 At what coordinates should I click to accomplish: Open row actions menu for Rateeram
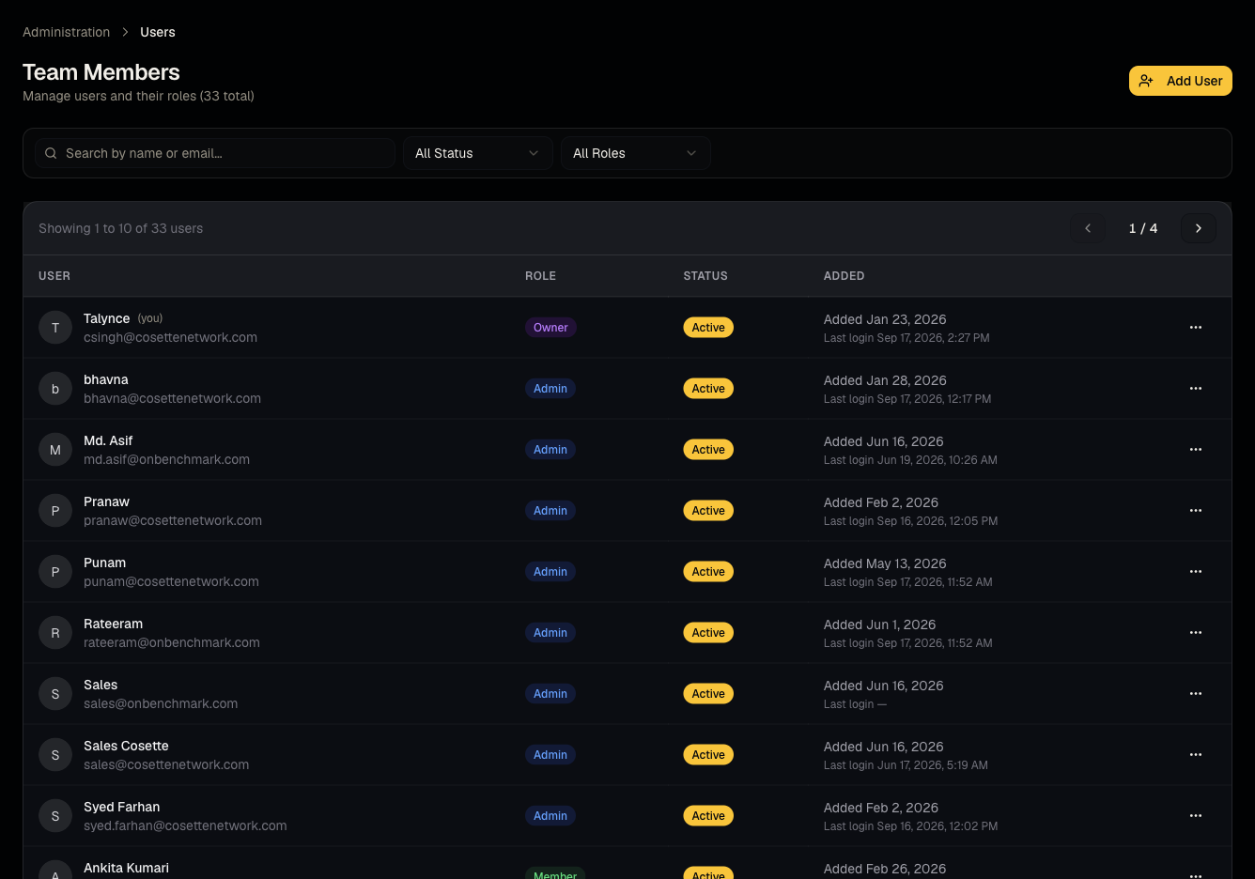1196,633
